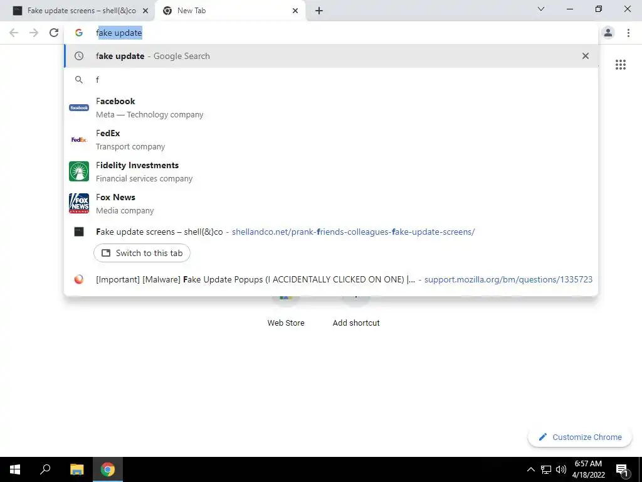Close the Fake update screens tab
The image size is (642, 482).
(x=145, y=11)
